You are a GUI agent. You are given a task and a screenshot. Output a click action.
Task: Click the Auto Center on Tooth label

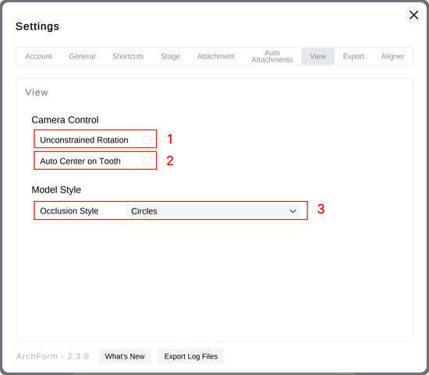tap(80, 161)
